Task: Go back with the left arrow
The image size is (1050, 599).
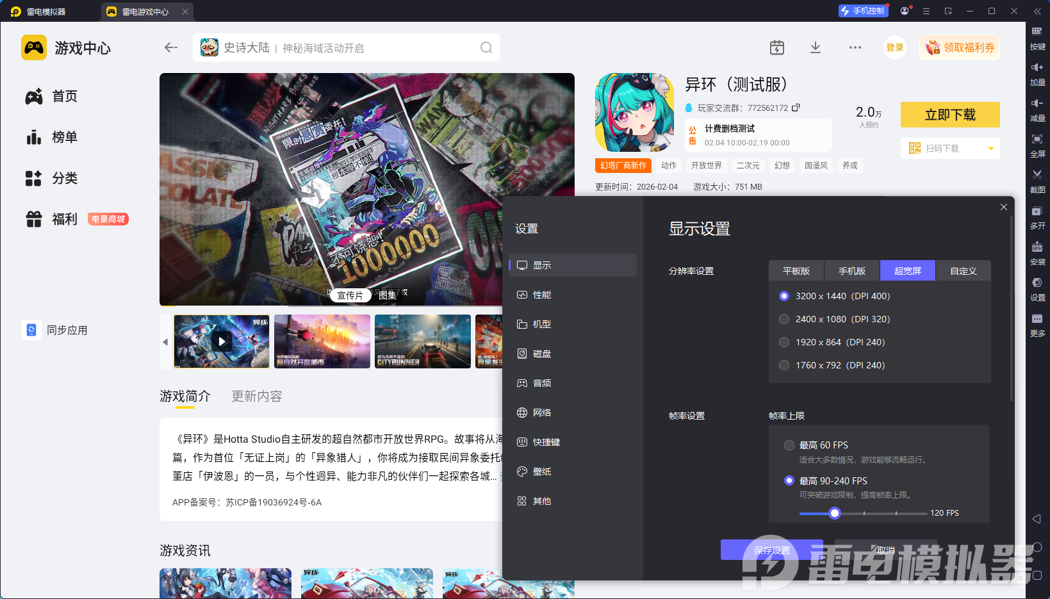Action: click(x=170, y=47)
